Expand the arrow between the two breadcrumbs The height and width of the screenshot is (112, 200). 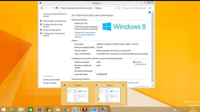94,8
